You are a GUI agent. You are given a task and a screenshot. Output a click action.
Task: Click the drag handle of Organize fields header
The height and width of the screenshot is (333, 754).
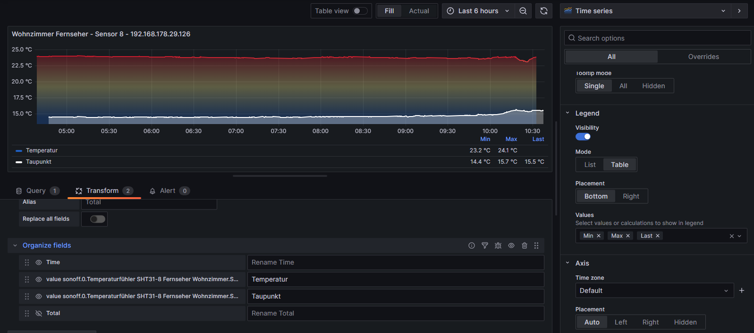(536, 245)
